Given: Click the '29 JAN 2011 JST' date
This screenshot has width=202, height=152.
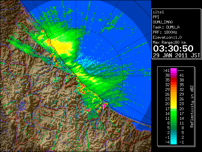Looking at the screenshot, I should (x=177, y=55).
